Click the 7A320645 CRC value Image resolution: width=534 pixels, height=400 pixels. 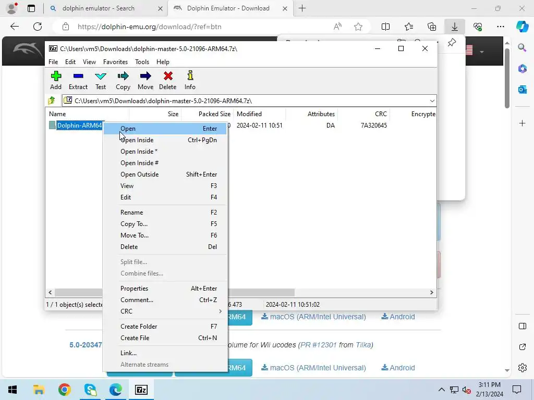373,126
